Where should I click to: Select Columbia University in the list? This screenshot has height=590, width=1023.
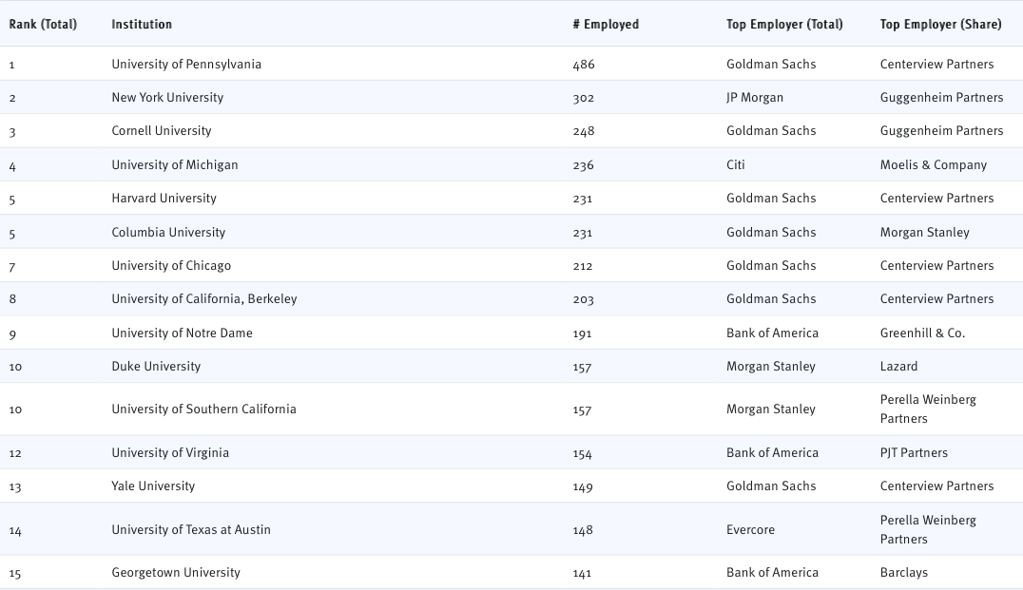tap(168, 232)
